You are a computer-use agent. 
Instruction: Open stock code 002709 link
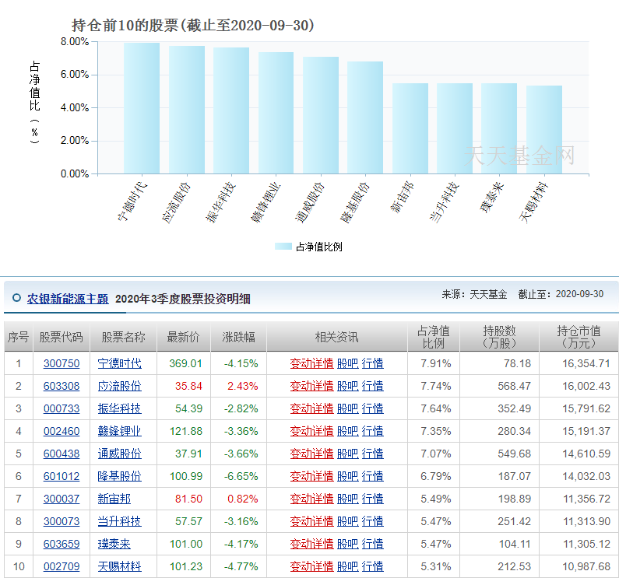[62, 566]
